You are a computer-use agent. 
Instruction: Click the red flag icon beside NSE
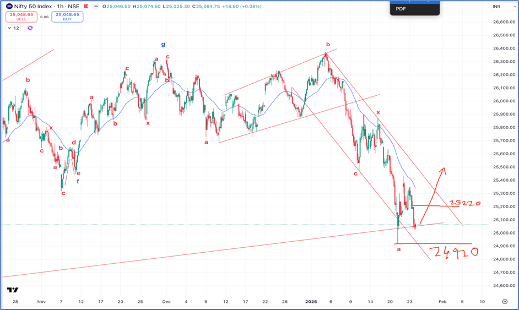point(86,6)
